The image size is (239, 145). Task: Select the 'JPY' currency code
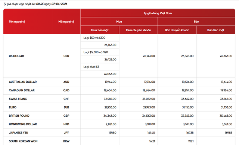click(66, 133)
